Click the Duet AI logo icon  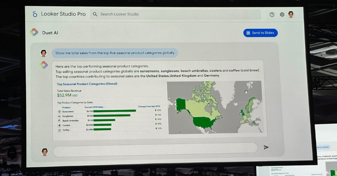pos(34,32)
